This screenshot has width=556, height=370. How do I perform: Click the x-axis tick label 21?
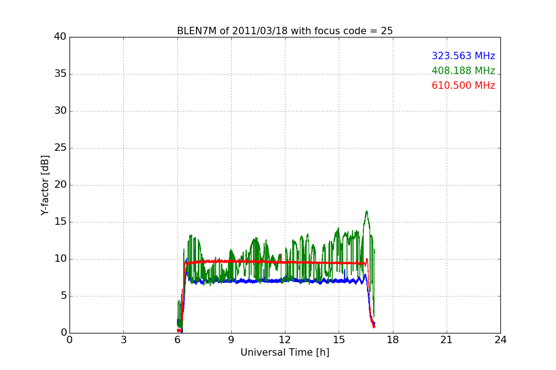447,340
